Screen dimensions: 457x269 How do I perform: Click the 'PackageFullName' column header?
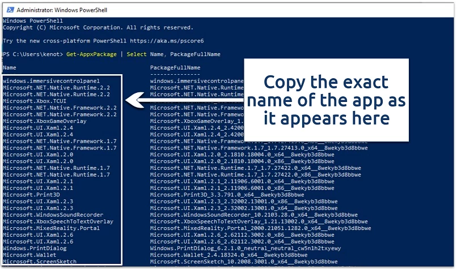(175, 68)
